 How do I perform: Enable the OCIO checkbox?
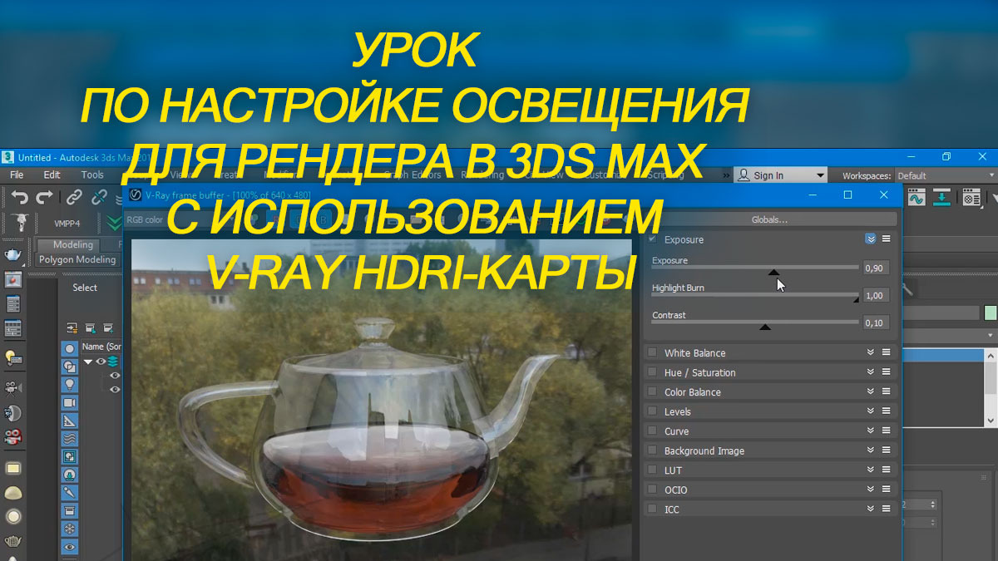pyautogui.click(x=652, y=490)
